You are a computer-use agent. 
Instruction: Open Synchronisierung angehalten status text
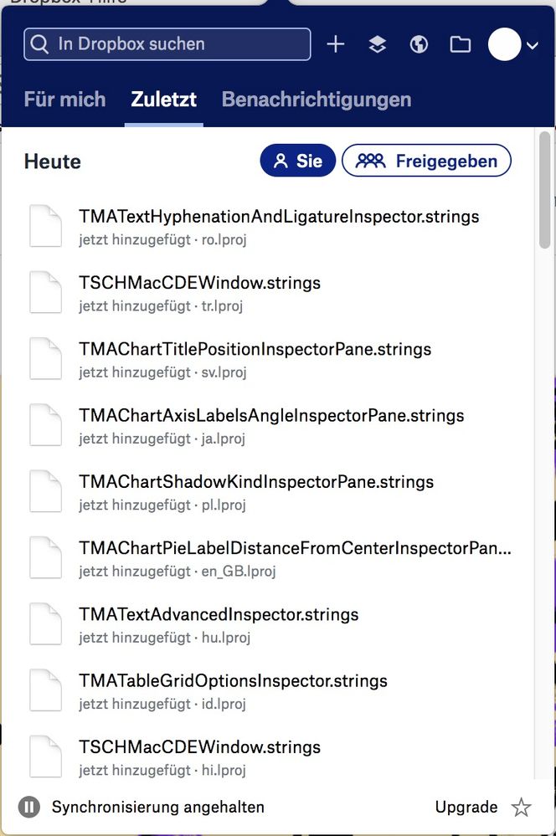coord(158,808)
